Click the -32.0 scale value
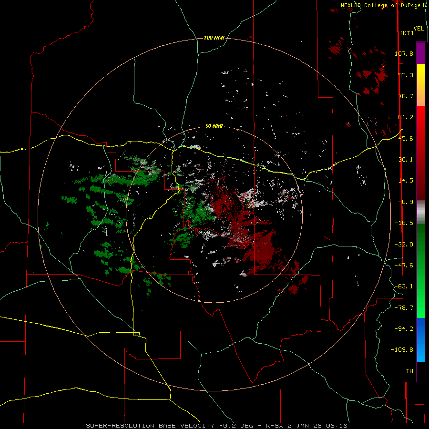The width and height of the screenshot is (429, 429). (404, 245)
